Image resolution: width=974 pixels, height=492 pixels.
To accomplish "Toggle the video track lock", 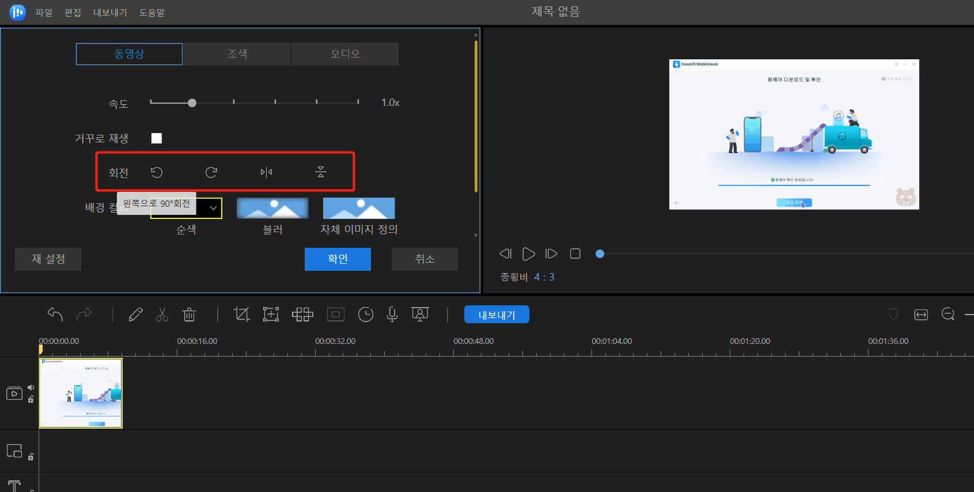I will point(31,399).
